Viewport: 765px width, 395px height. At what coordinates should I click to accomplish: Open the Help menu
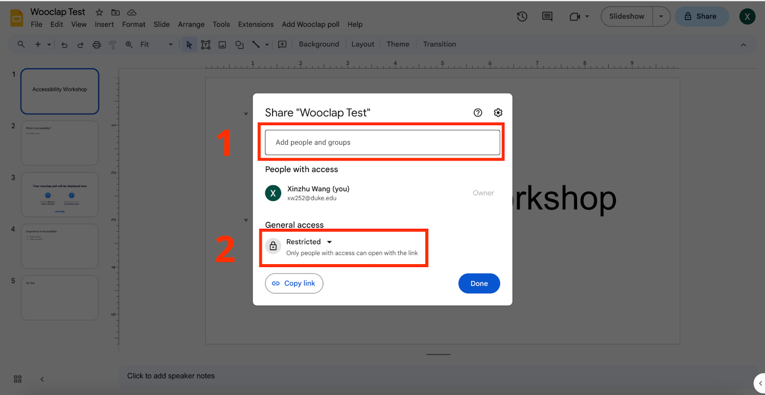(355, 24)
